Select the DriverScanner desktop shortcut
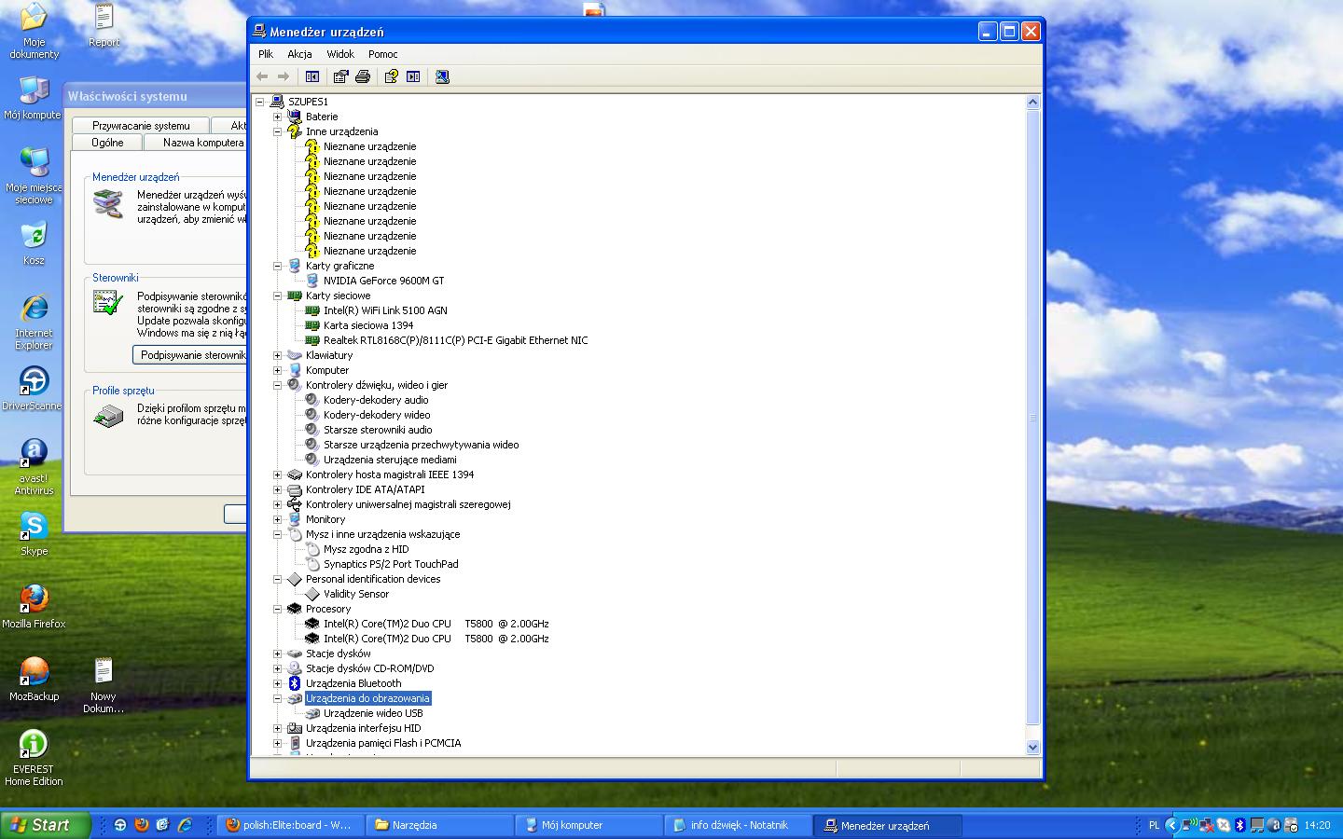Viewport: 1343px width, 839px height. 34,389
